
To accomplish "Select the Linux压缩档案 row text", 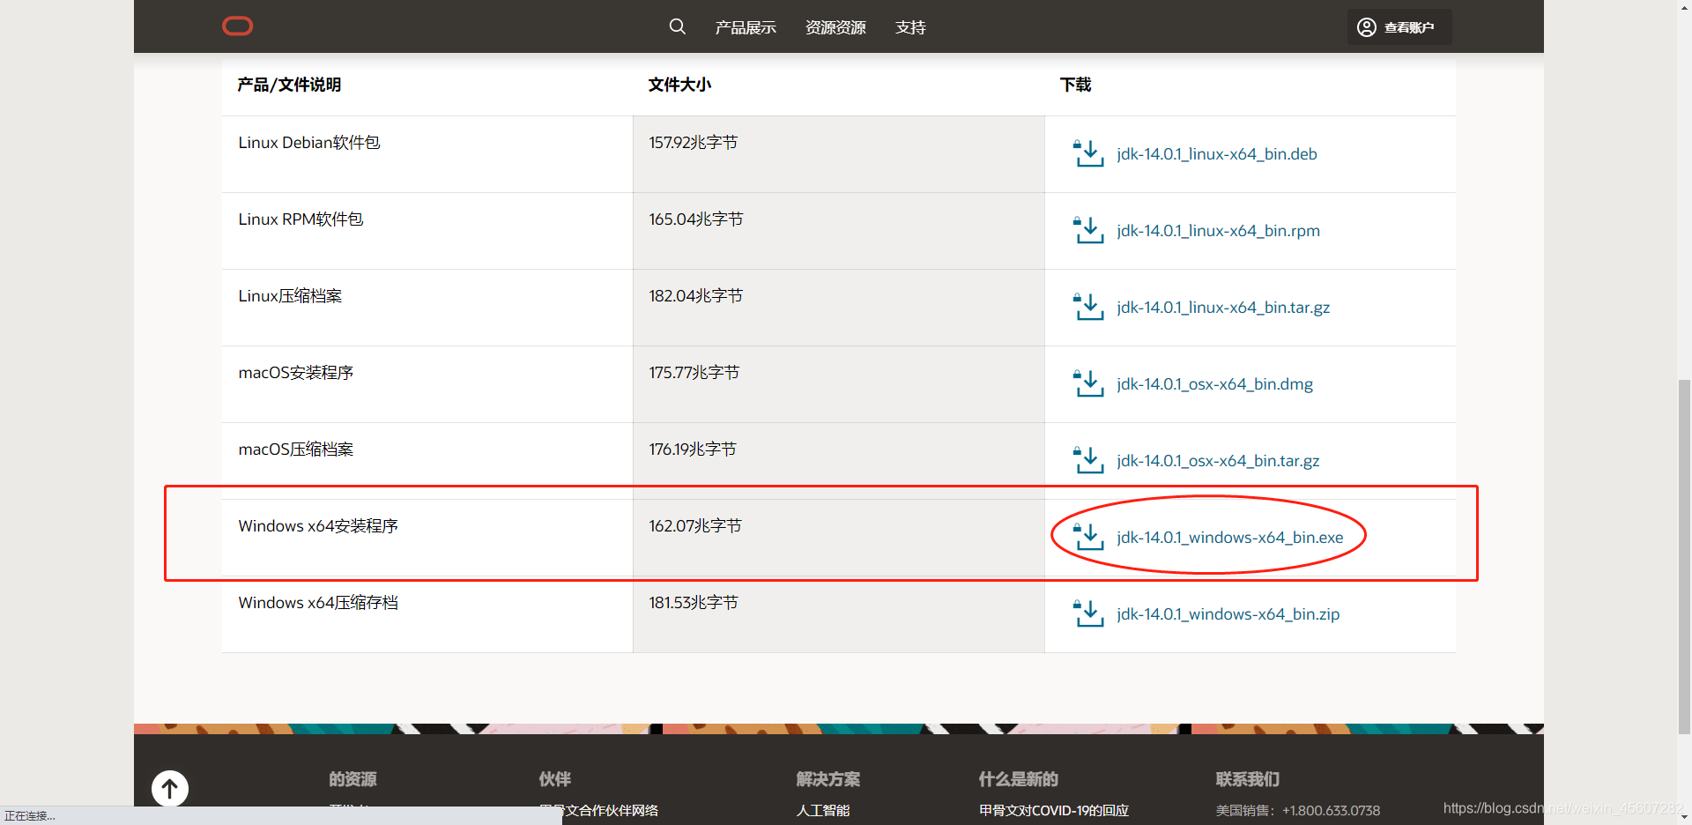I will 290,296.
